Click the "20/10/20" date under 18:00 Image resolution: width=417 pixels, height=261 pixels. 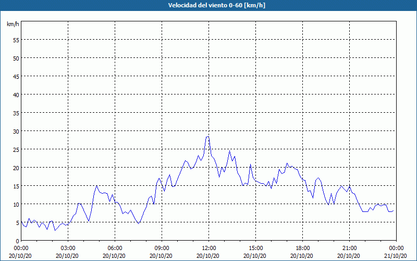[302, 256]
